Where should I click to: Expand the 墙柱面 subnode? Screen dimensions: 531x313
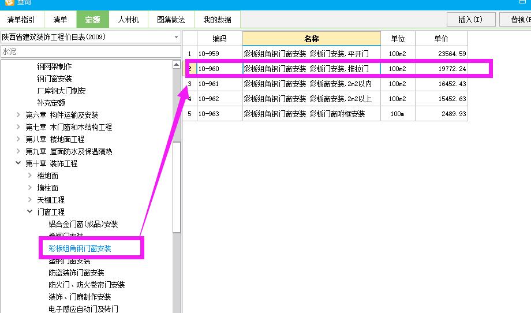[30, 187]
